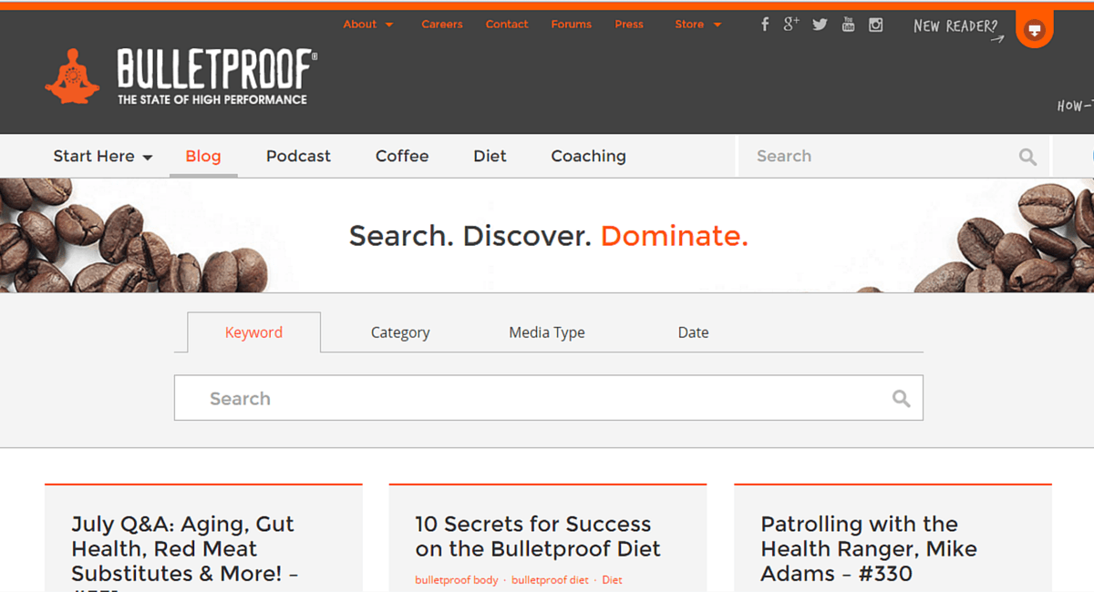Open the Press link
1094x592 pixels.
coord(629,25)
